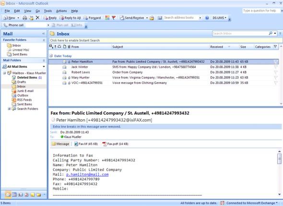
Task: Click the Search Inbox field
Action: point(240,34)
